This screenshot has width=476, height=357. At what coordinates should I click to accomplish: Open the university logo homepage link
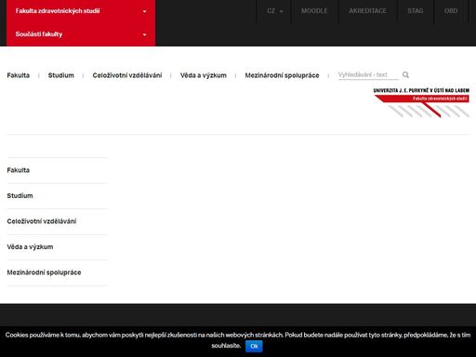click(x=421, y=102)
